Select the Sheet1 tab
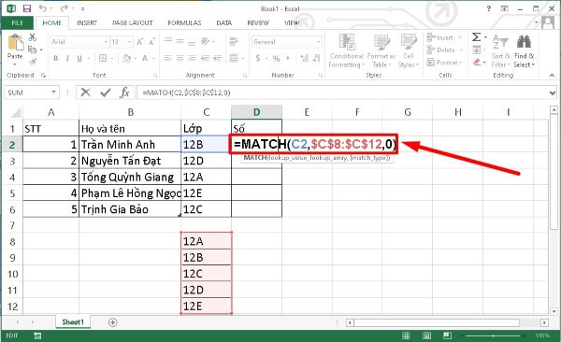Screen dimensions: 561x342 [x=73, y=322]
